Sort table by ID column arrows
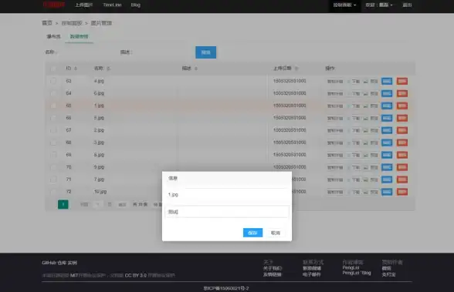This screenshot has height=292, width=454. click(76, 69)
